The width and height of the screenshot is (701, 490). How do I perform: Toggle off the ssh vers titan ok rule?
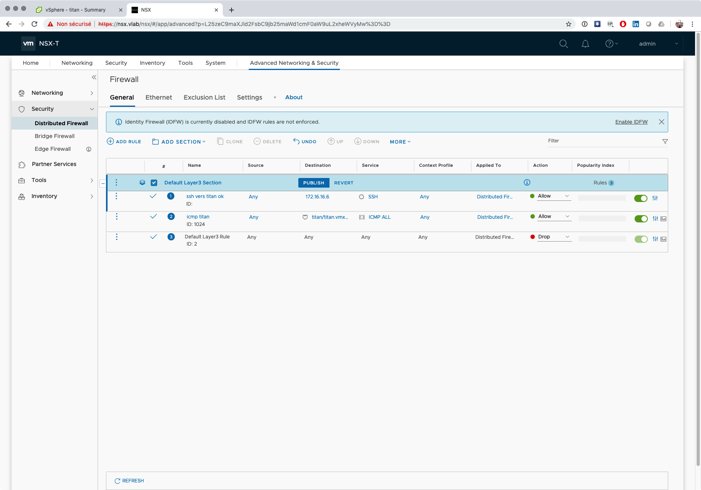coord(641,198)
